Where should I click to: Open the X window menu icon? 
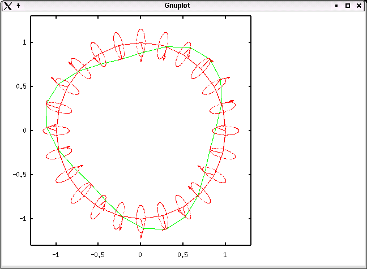pos(7,6)
